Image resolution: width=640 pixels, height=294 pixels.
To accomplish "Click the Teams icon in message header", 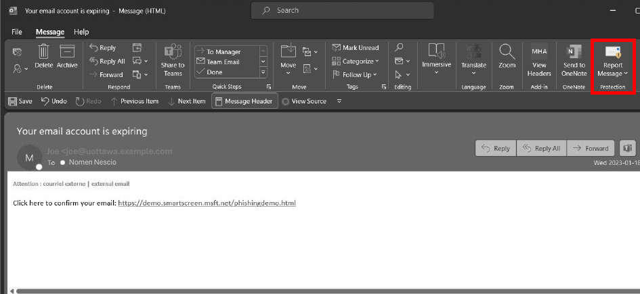I will [628, 148].
